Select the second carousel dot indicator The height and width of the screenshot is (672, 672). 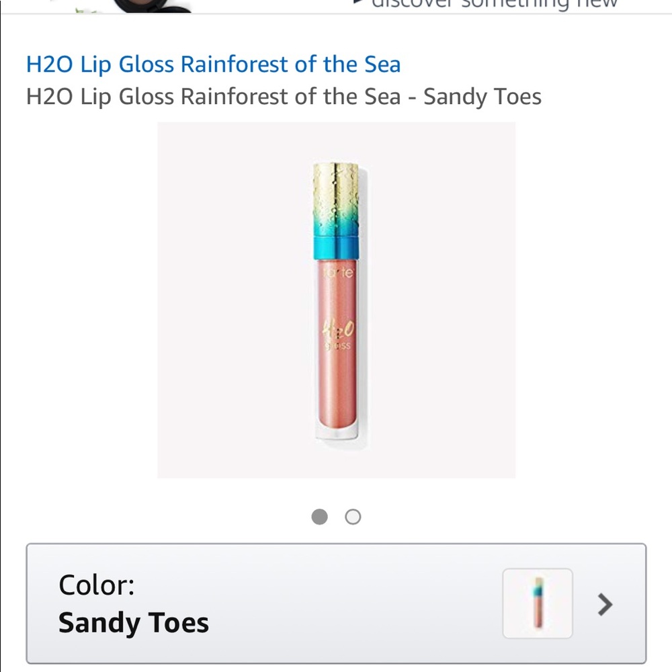point(353,517)
